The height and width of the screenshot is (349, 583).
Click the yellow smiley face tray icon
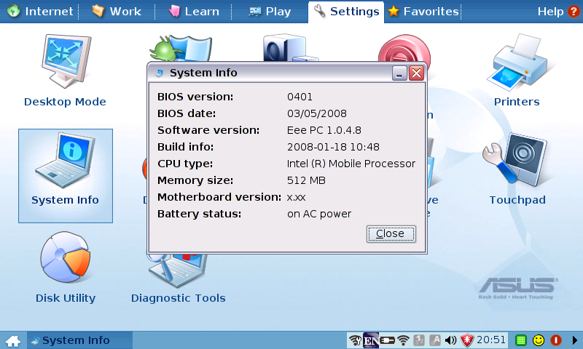539,340
